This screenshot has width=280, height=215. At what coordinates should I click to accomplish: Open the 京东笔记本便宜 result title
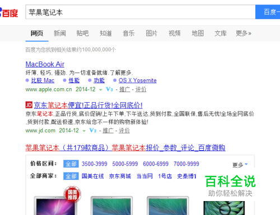tap(88, 106)
